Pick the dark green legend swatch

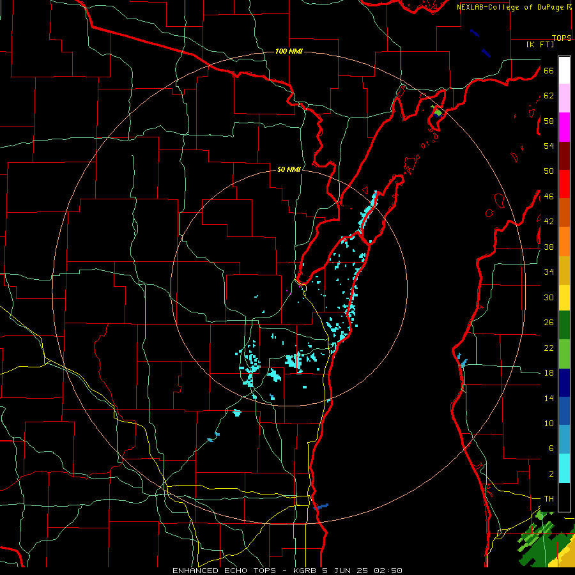[564, 325]
